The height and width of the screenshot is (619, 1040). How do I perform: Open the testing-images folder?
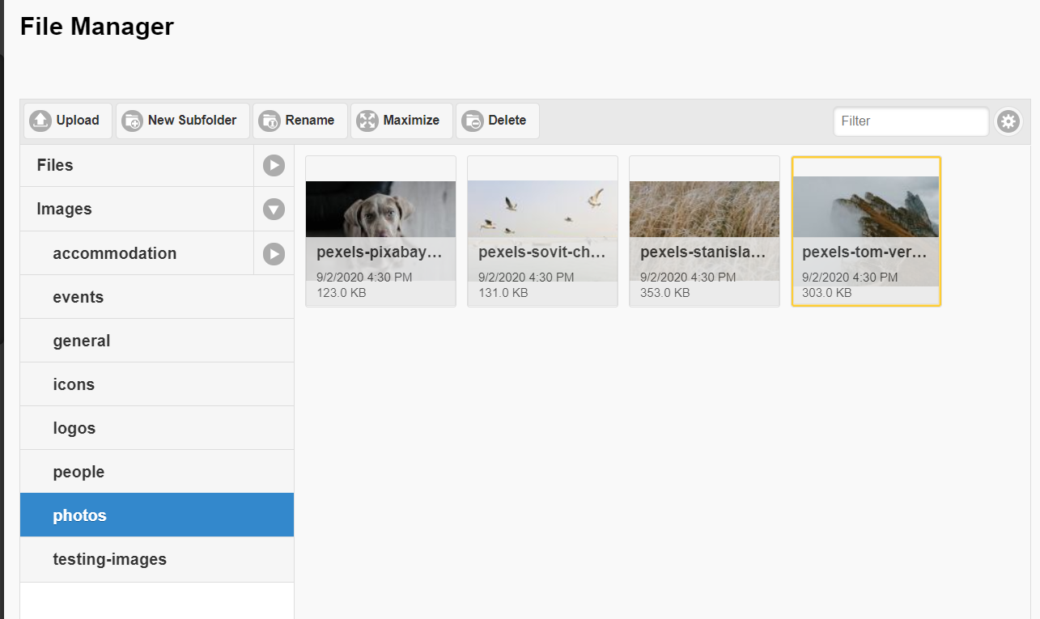[109, 559]
